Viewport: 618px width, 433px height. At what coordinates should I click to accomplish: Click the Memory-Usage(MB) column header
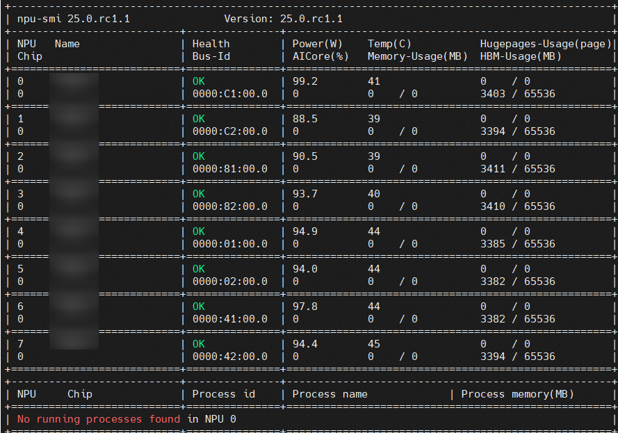point(417,56)
